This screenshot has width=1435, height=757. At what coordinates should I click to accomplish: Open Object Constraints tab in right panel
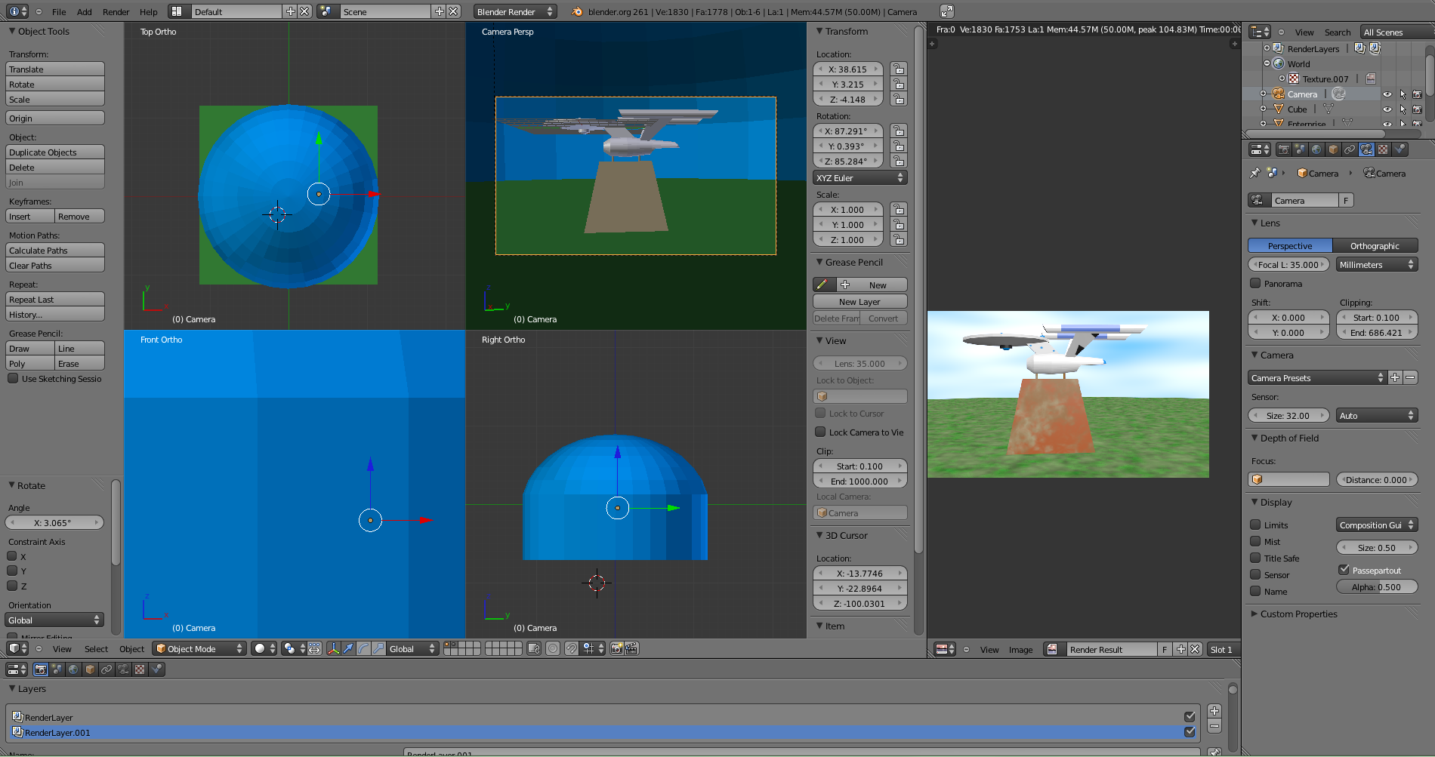point(1350,149)
